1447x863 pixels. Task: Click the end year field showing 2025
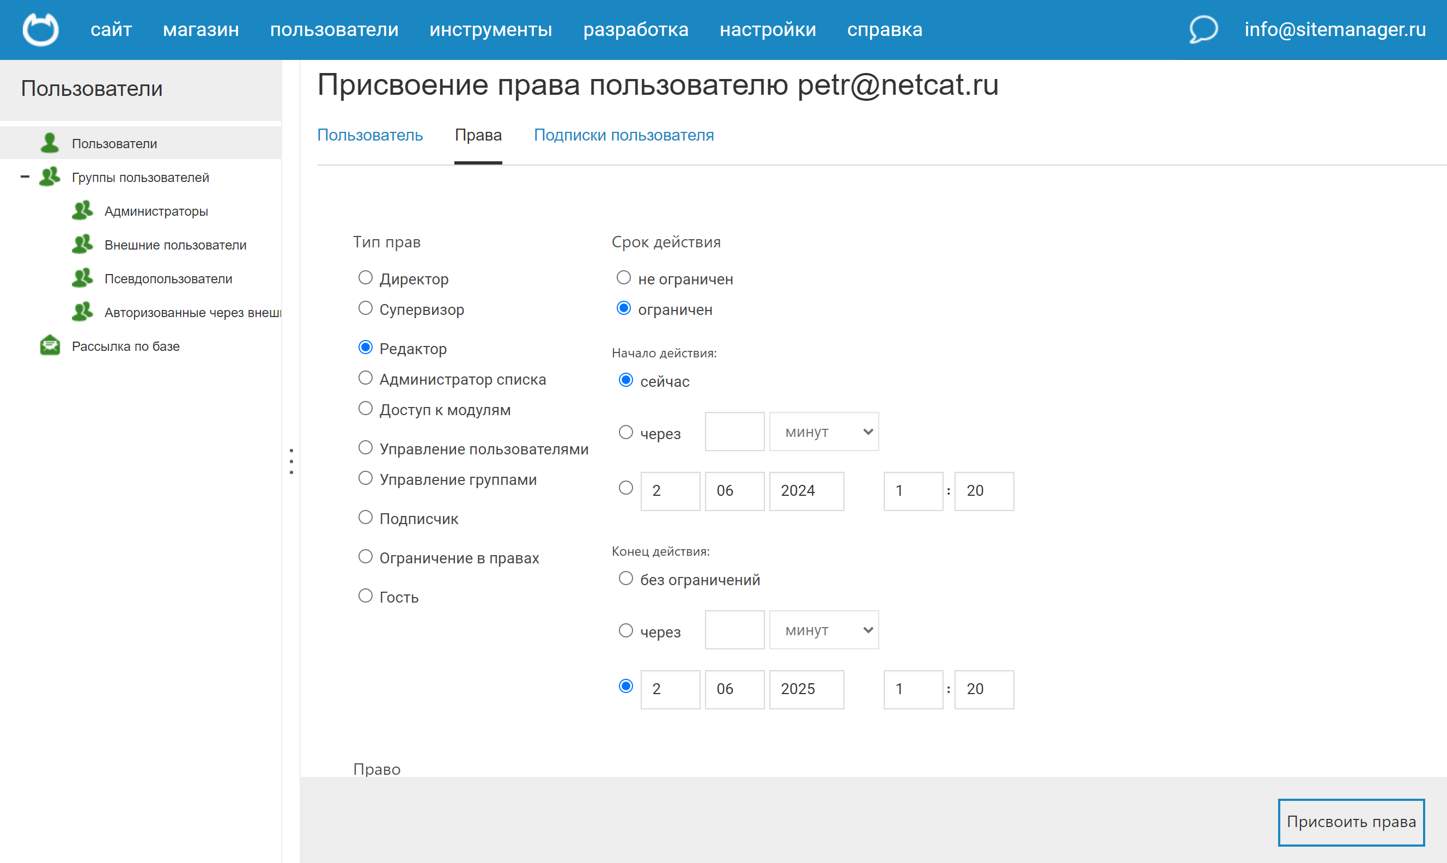click(x=806, y=689)
